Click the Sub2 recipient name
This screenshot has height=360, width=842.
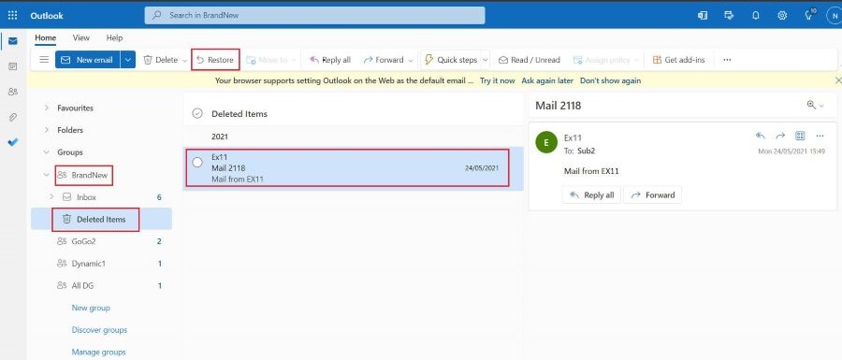pyautogui.click(x=586, y=151)
